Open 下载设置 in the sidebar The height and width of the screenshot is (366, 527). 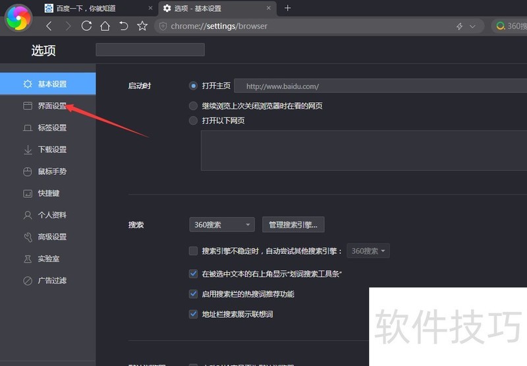(x=47, y=149)
